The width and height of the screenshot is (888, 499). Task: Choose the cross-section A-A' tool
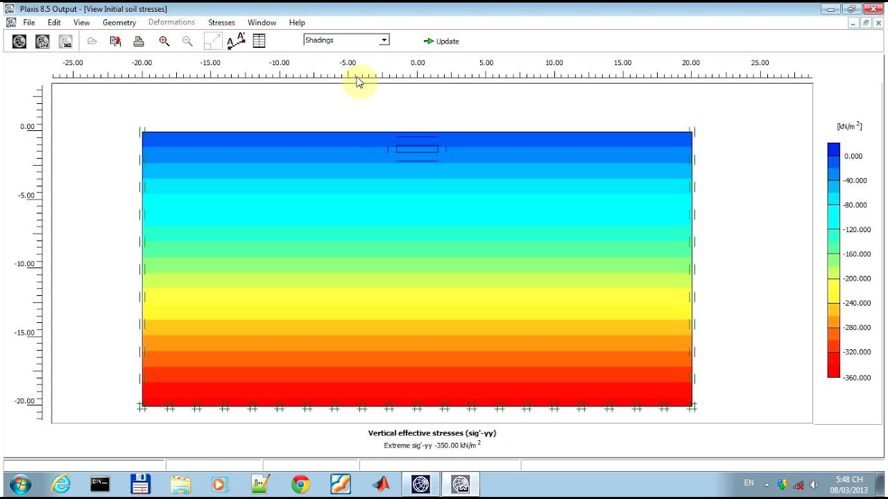[x=236, y=41]
